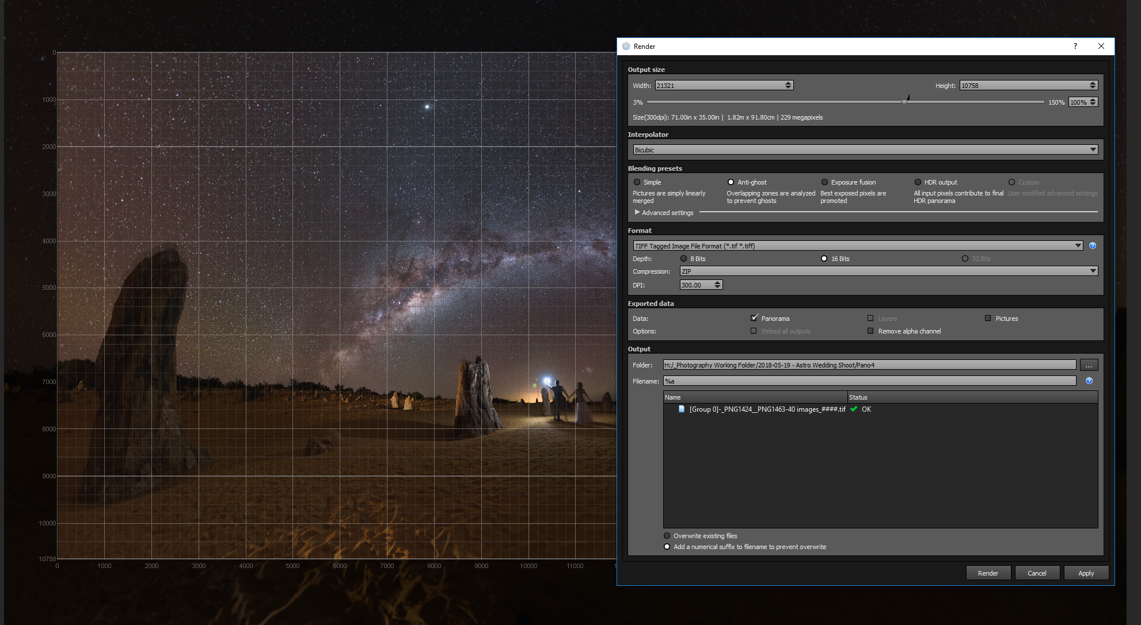1141x625 pixels.
Task: Toggle Remove alpha channel option
Action: [x=870, y=331]
